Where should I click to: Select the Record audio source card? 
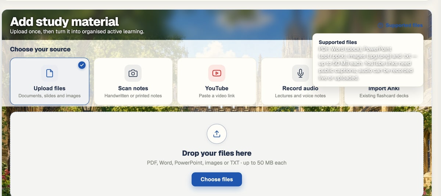(300, 81)
